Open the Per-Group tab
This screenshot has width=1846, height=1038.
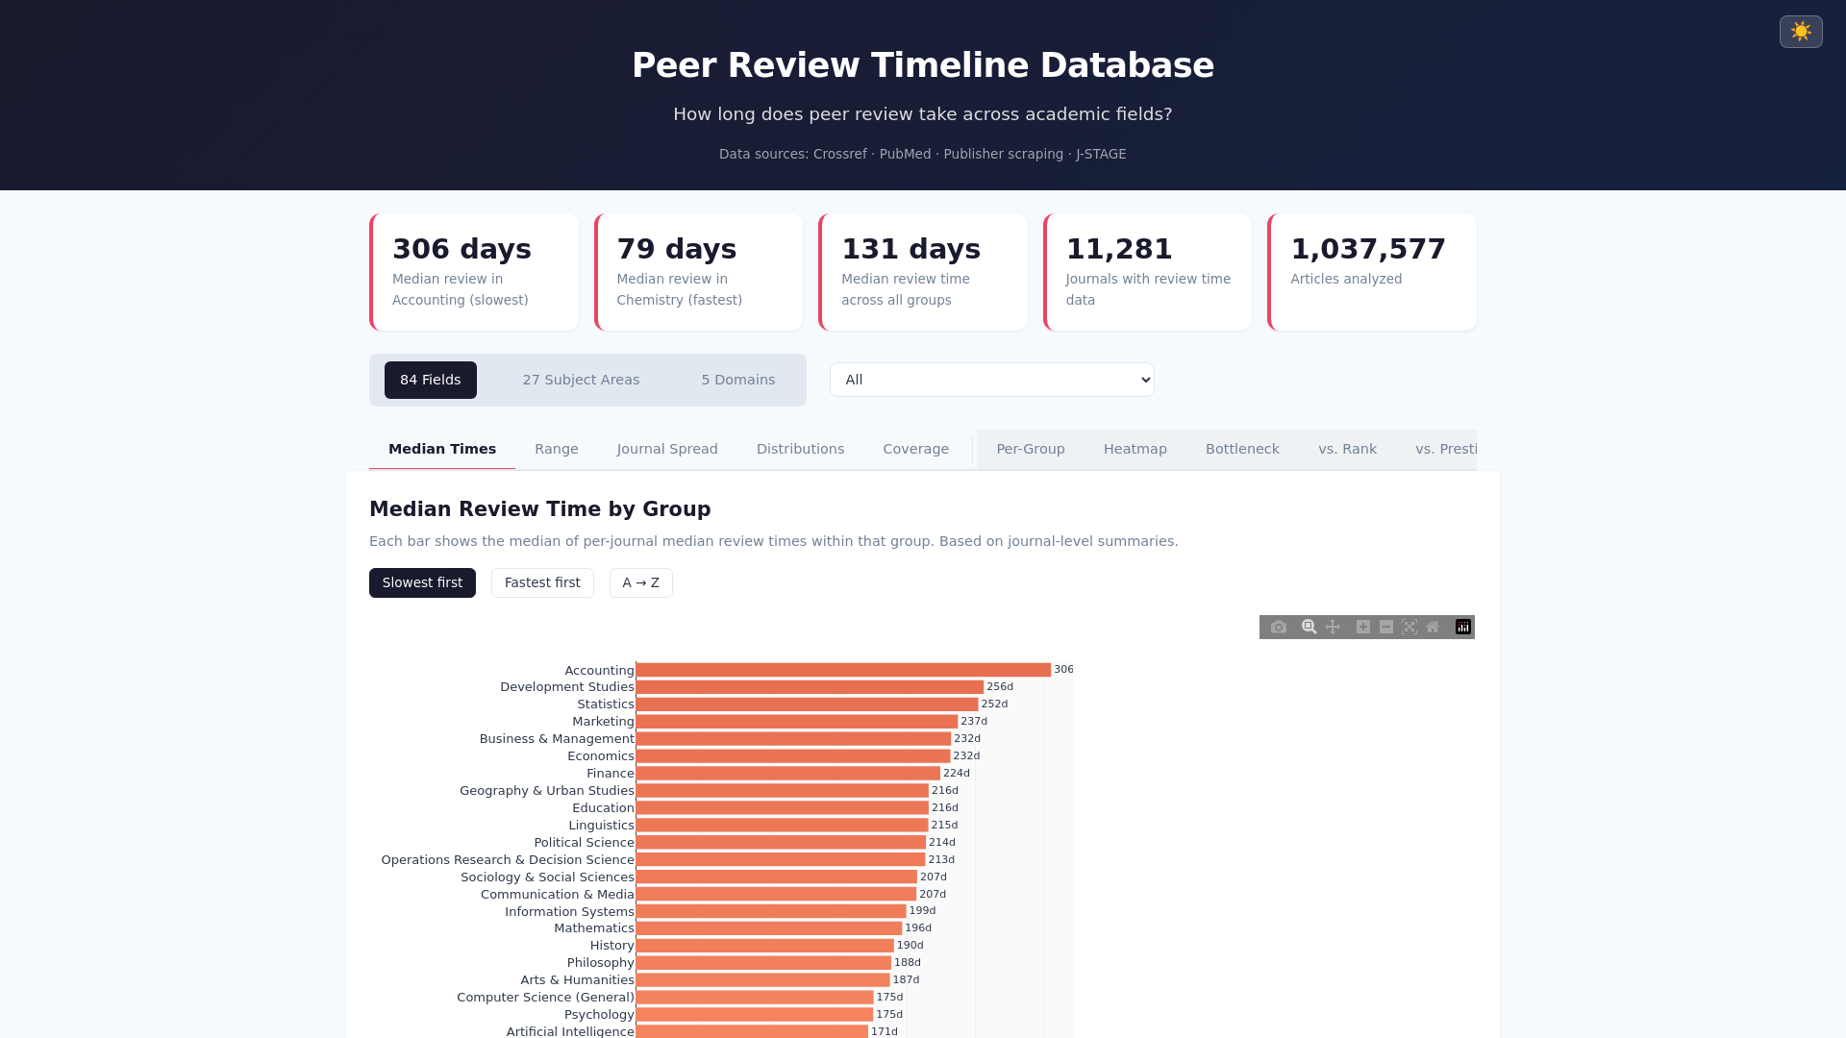[1031, 449]
